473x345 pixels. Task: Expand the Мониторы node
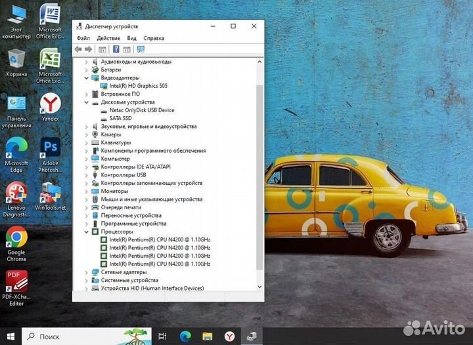point(86,191)
